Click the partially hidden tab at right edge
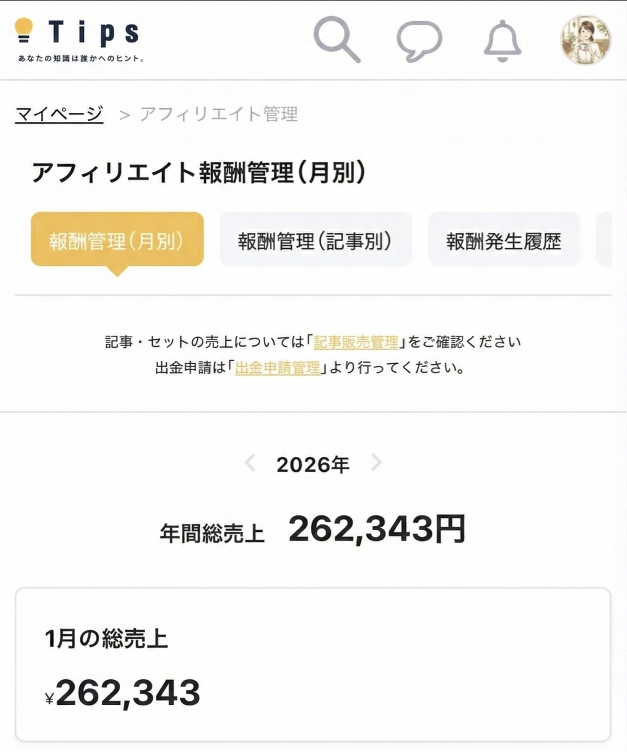 coord(604,240)
